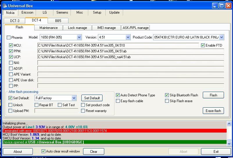The height and width of the screenshot is (158, 233).
Task: Expand the Product Code dropdown
Action: (x=221, y=37)
